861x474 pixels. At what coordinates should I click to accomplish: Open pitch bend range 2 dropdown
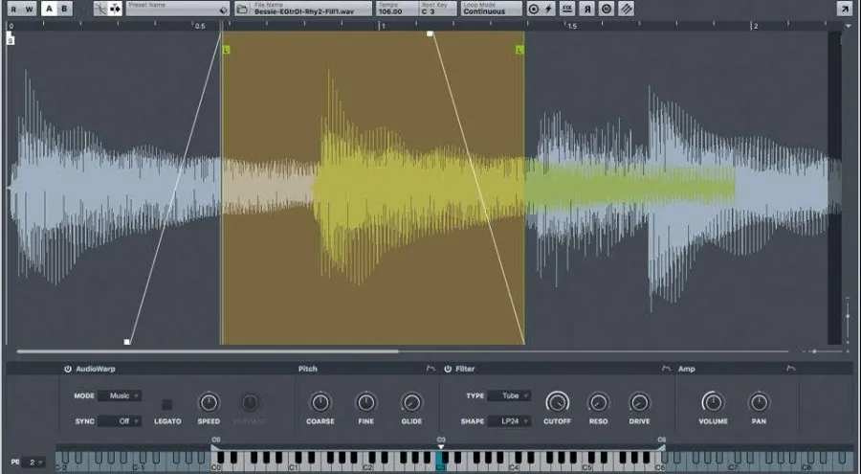pyautogui.click(x=34, y=463)
